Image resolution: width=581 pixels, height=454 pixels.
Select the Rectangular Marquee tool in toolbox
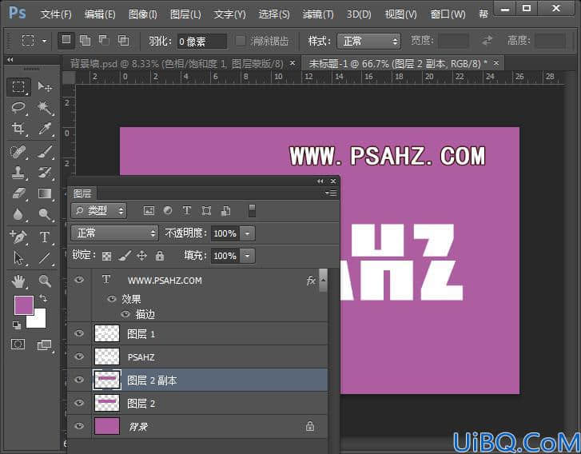pos(18,86)
